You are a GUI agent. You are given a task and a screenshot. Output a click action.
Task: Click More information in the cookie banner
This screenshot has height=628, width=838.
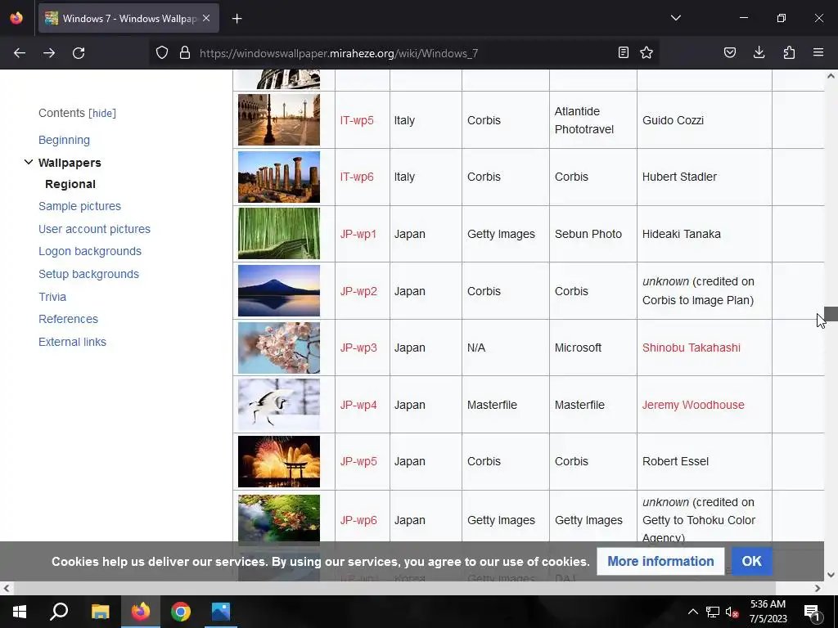pyautogui.click(x=660, y=561)
